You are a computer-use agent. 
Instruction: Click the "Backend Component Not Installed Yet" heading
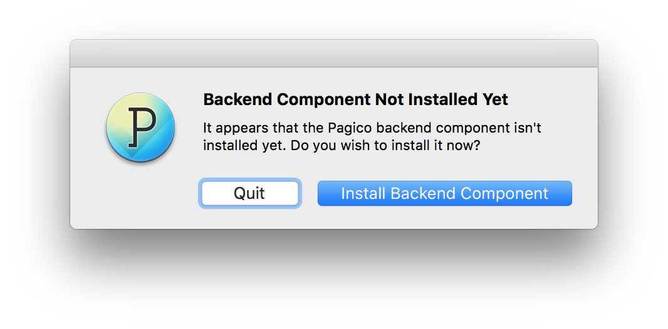pyautogui.click(x=355, y=99)
